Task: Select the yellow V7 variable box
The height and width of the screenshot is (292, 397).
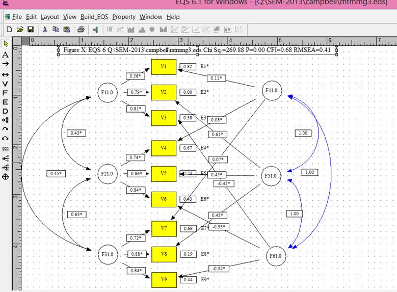Action: point(164,229)
